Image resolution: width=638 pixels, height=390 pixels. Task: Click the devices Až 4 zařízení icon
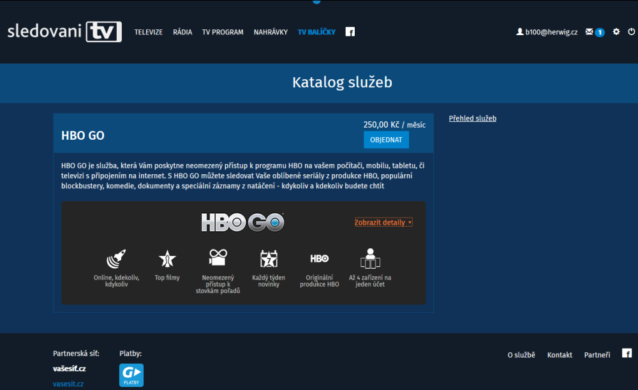point(370,259)
